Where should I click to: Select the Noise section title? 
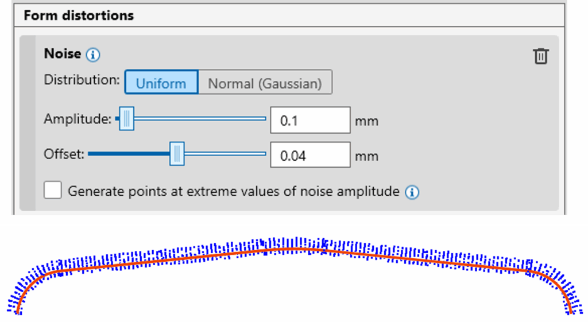(62, 53)
